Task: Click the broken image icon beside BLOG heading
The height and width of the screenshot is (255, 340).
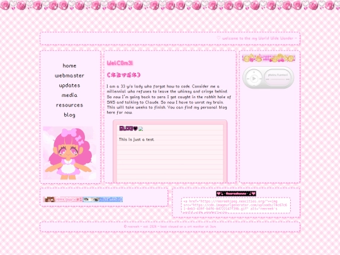Action: pyautogui.click(x=141, y=129)
